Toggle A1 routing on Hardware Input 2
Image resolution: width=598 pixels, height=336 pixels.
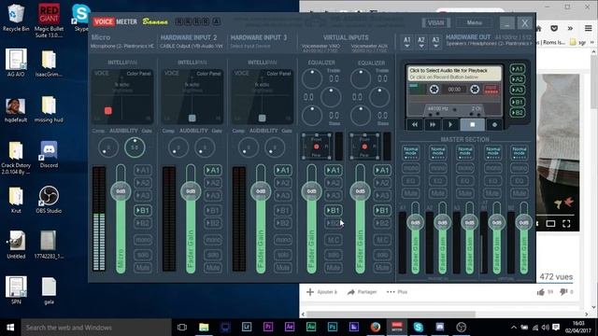click(x=213, y=170)
